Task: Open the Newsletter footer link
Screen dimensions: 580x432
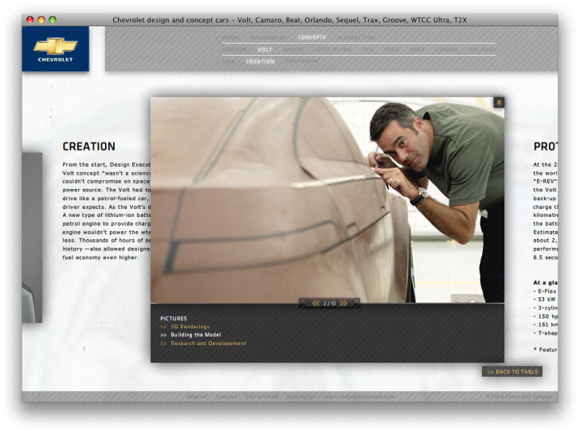Action: pyautogui.click(x=300, y=396)
